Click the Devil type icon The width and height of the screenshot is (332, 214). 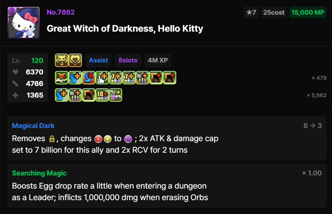61,61
